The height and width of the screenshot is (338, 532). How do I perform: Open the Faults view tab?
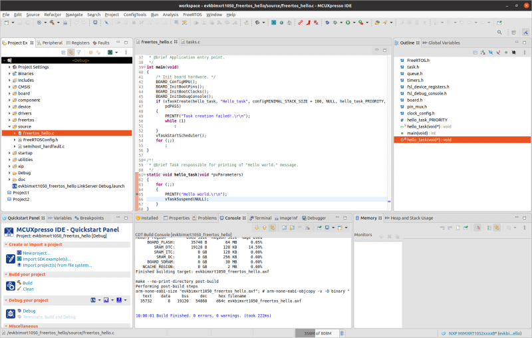pos(104,43)
